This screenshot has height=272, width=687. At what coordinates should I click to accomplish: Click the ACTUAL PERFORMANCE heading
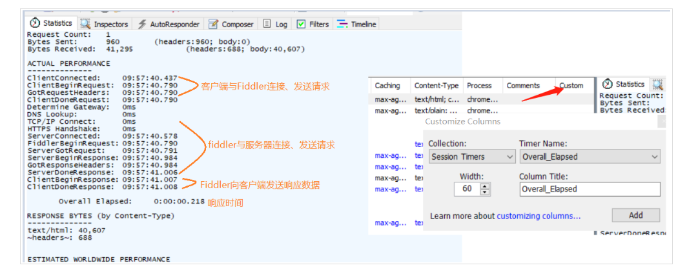[x=69, y=63]
